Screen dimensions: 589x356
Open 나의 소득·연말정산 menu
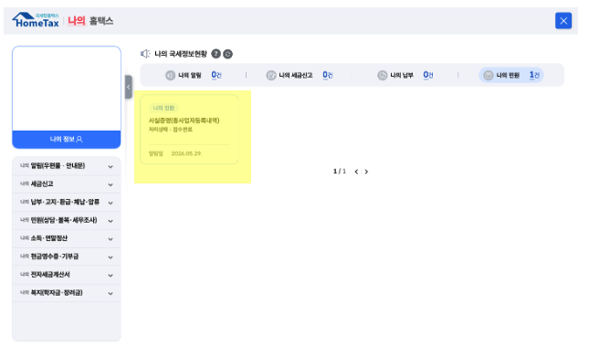67,238
